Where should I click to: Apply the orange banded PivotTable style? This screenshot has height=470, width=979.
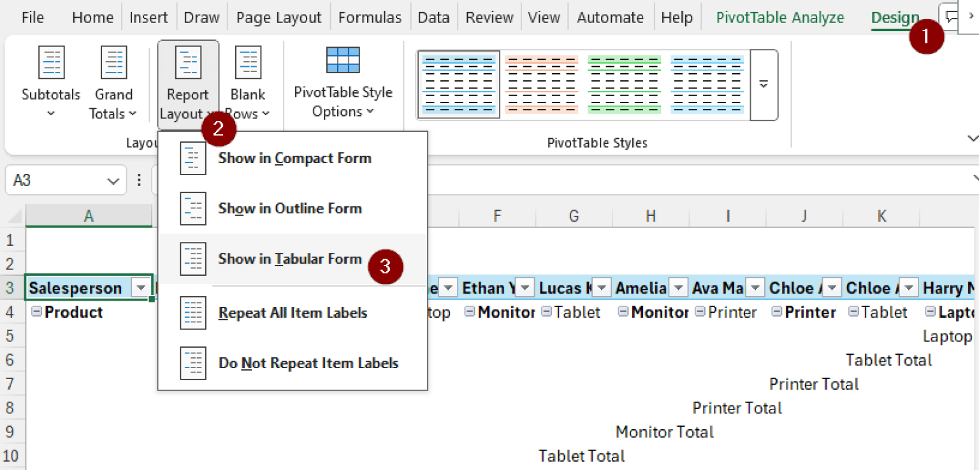[541, 84]
